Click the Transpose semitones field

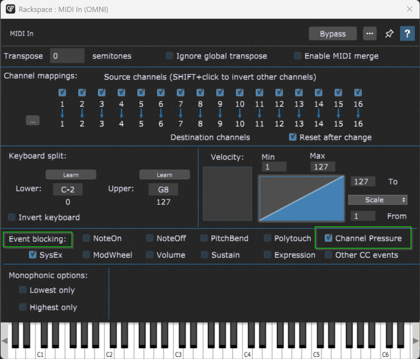(x=67, y=56)
